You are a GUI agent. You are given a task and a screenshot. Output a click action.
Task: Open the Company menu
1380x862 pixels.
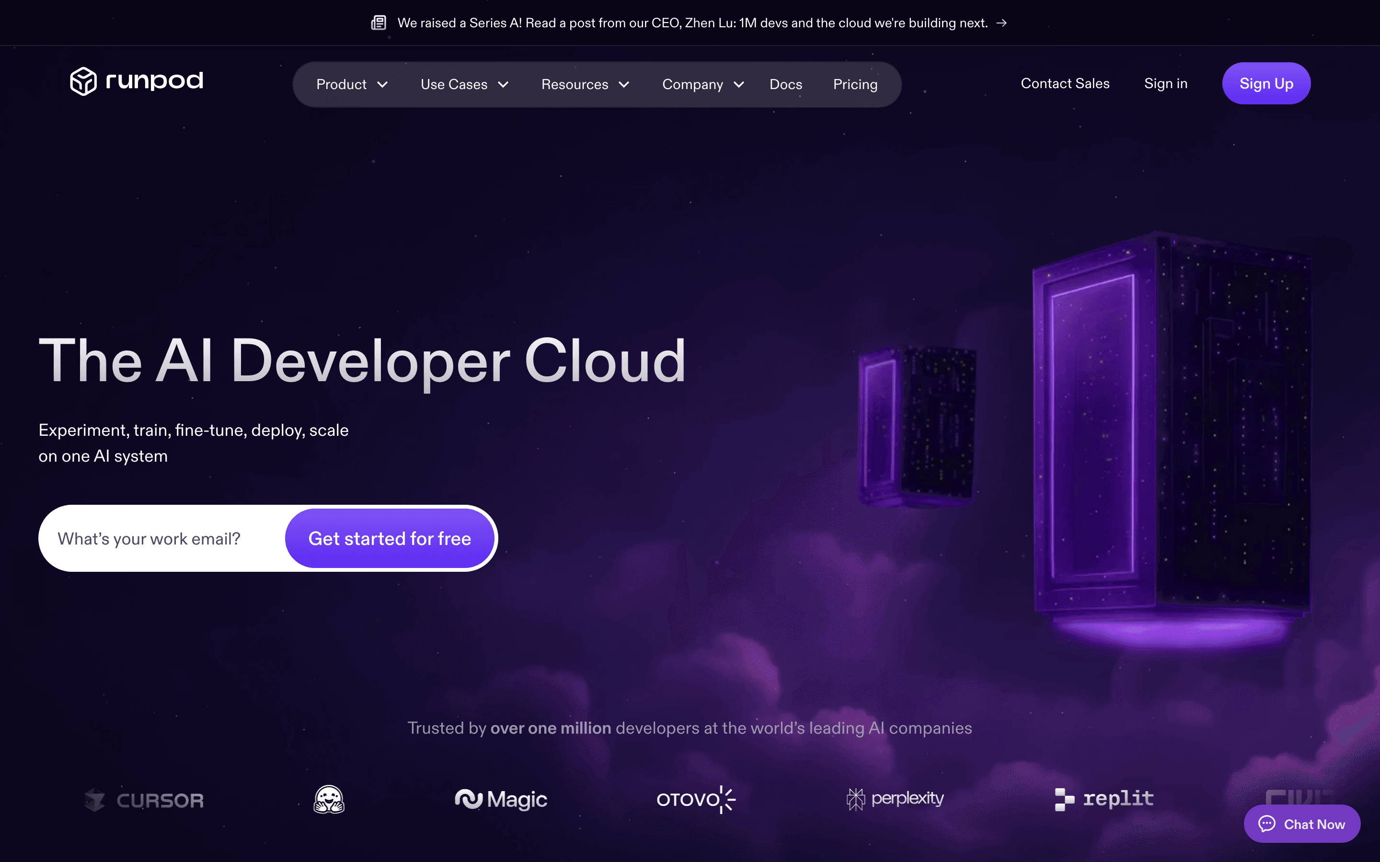[x=703, y=84]
